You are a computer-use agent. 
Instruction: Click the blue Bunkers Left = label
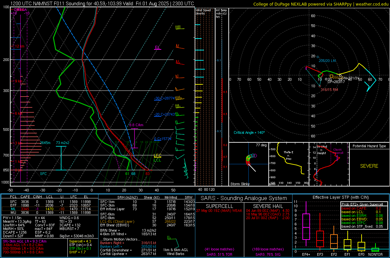pyautogui.click(x=111, y=246)
